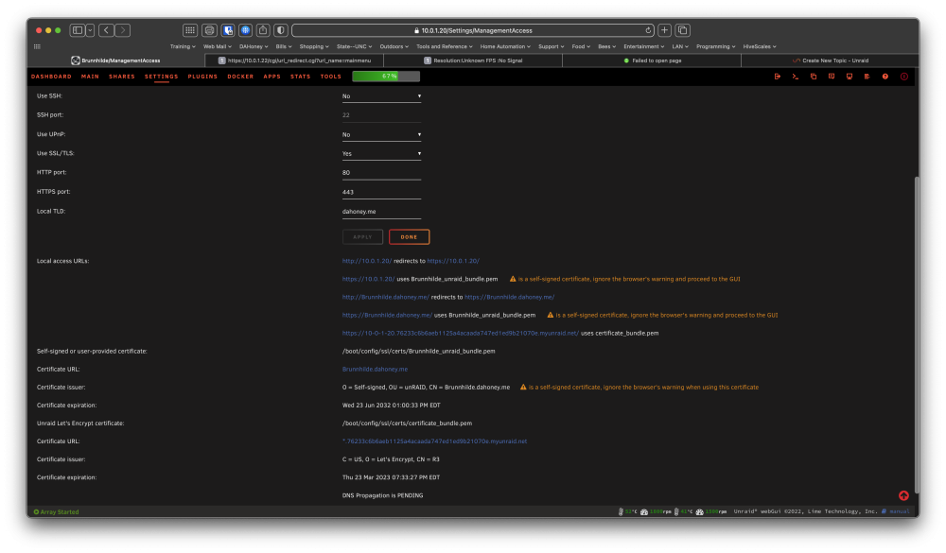
Task: Open the system info monitor icon
Action: (x=850, y=77)
